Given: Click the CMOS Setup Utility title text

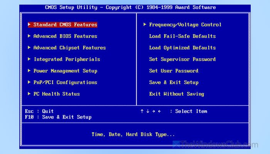Looking at the screenshot, I should coord(130,7).
